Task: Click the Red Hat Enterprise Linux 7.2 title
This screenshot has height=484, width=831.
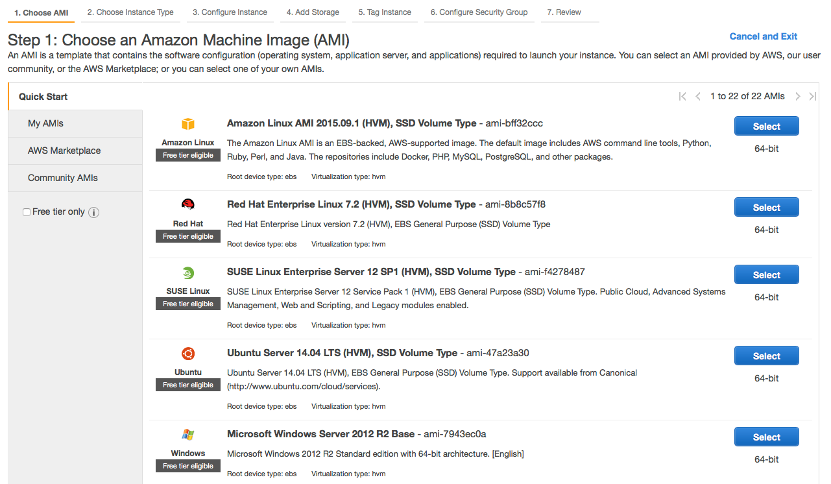Action: pos(351,204)
